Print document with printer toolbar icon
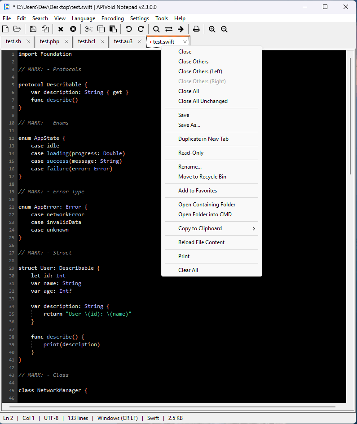Image resolution: width=357 pixels, height=424 pixels. coord(196,29)
